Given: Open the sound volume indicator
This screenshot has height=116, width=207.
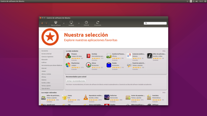Looking at the screenshot, I should point(196,1).
